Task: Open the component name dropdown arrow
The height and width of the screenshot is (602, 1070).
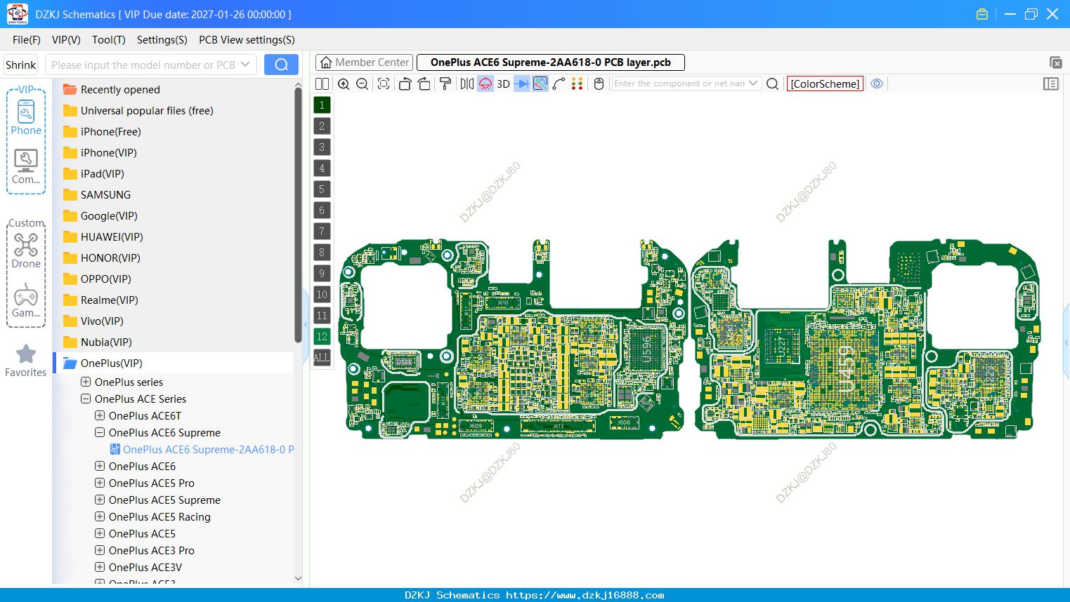Action: click(x=754, y=83)
